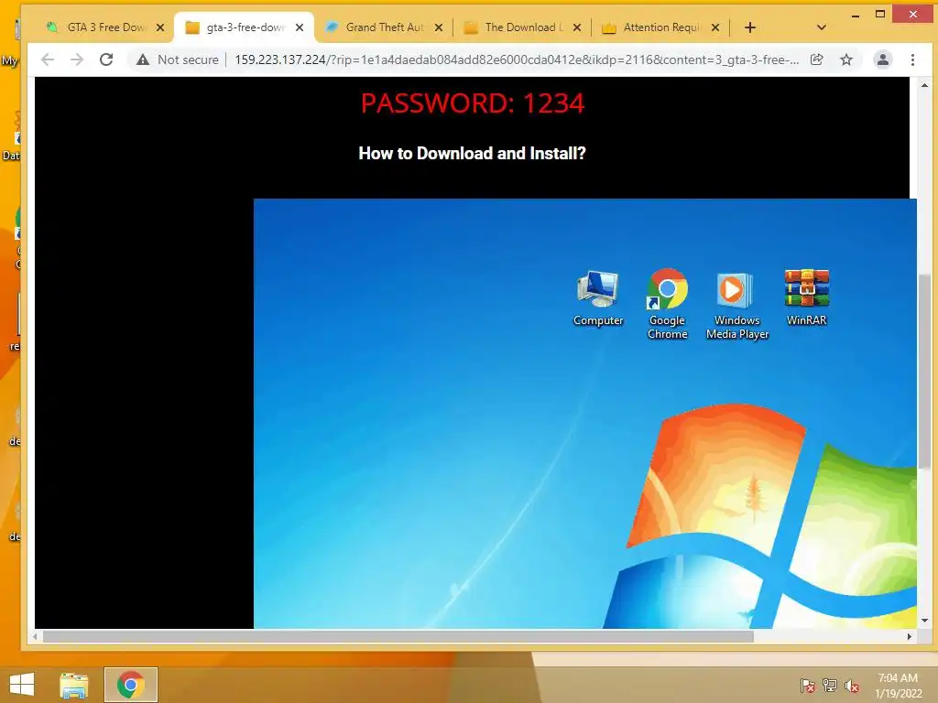Close the Attention Required tab
938x703 pixels.
click(x=715, y=27)
